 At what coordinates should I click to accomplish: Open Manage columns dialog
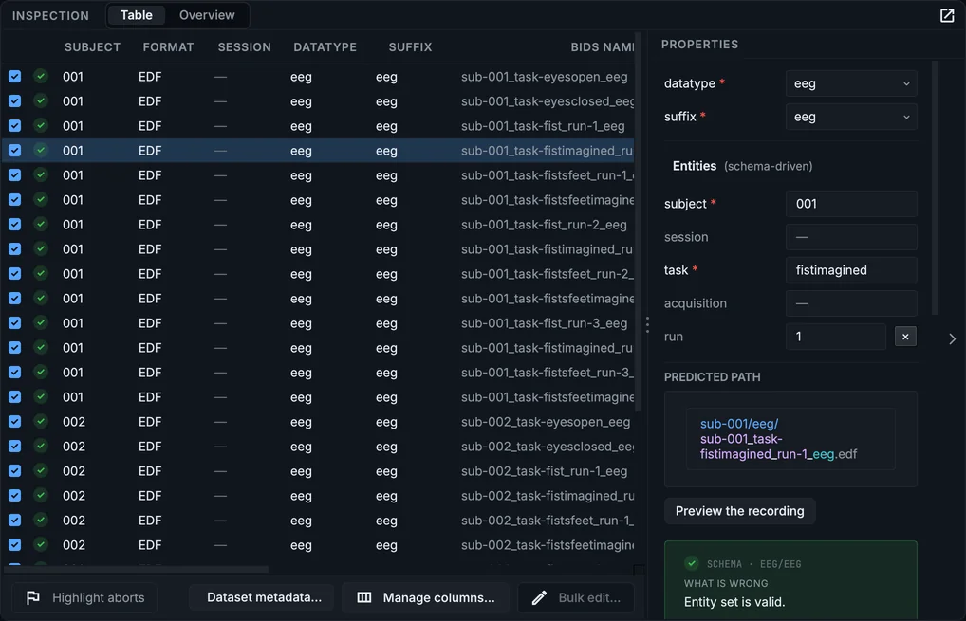tap(426, 597)
